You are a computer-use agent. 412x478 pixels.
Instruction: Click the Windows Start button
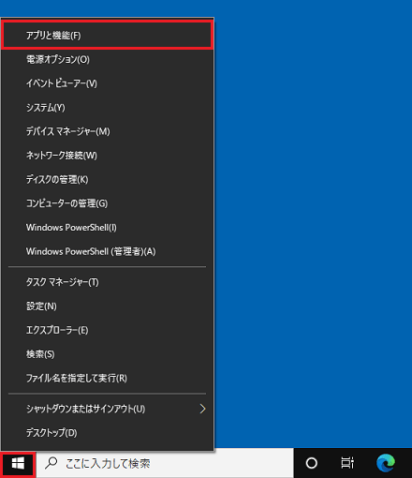(18, 464)
